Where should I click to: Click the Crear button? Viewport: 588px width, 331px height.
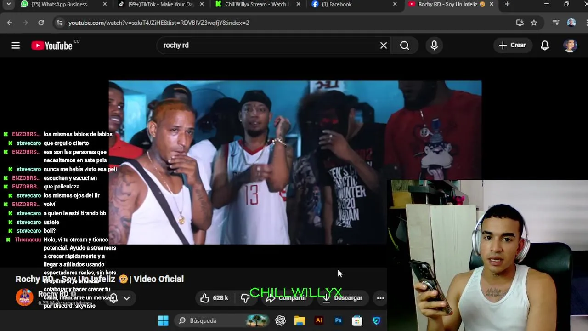(x=512, y=46)
